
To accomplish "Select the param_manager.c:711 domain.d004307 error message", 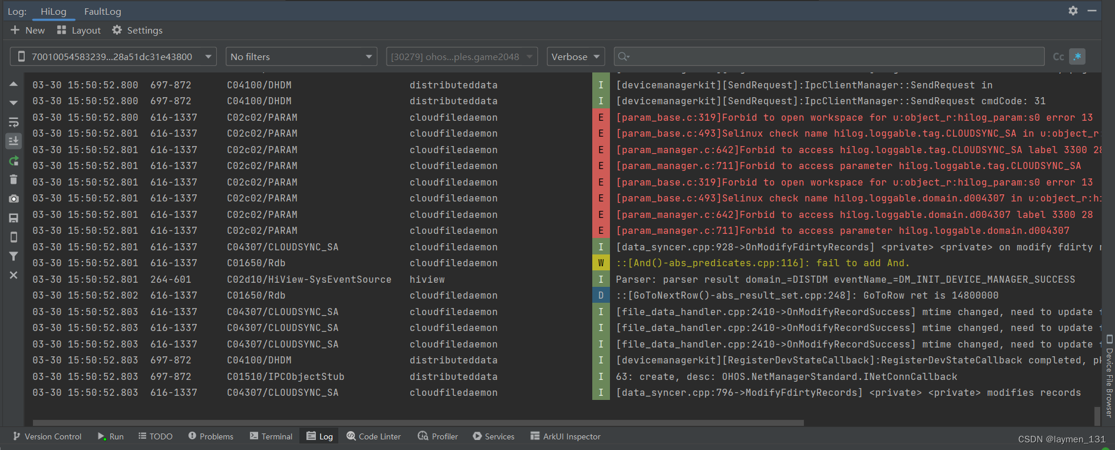I will coord(842,231).
